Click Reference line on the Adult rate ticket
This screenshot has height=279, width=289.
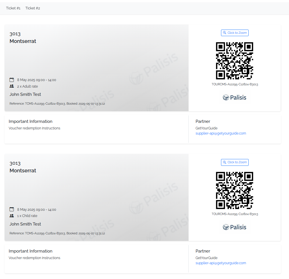coord(57,104)
